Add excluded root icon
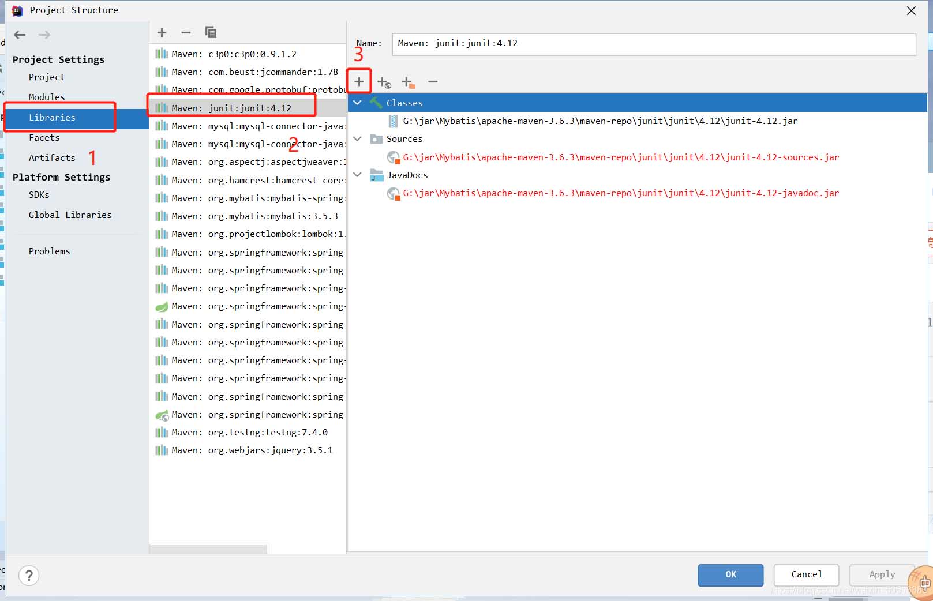Viewport: 933px width, 601px height. pyautogui.click(x=408, y=82)
